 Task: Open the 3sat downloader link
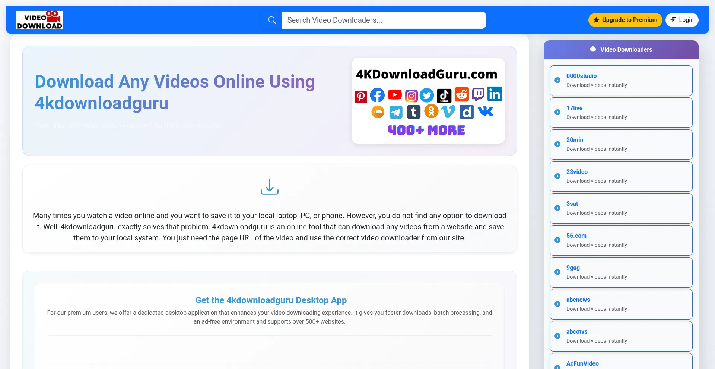tap(621, 208)
